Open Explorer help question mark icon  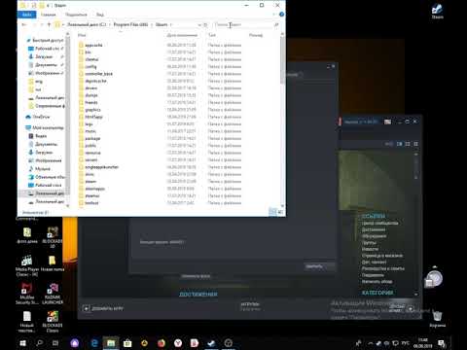tap(281, 15)
